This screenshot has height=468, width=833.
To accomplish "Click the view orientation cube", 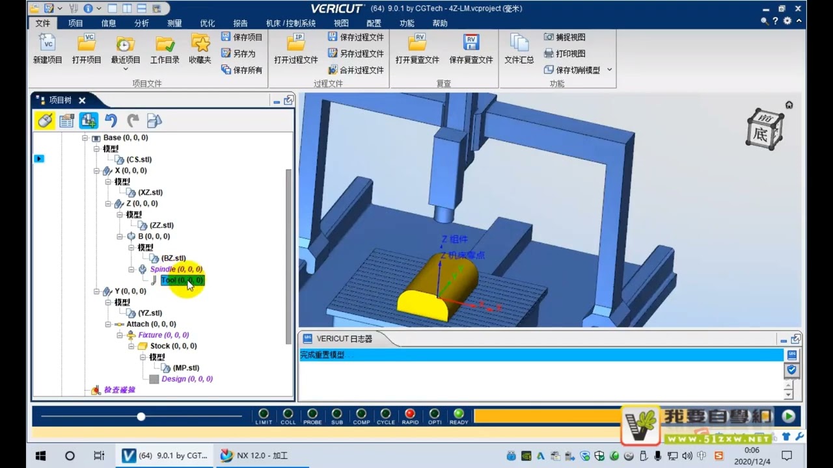I will (765, 129).
